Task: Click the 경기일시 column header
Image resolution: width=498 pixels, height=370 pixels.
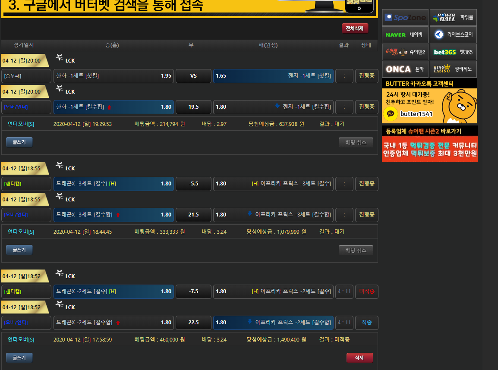Action: tap(24, 45)
